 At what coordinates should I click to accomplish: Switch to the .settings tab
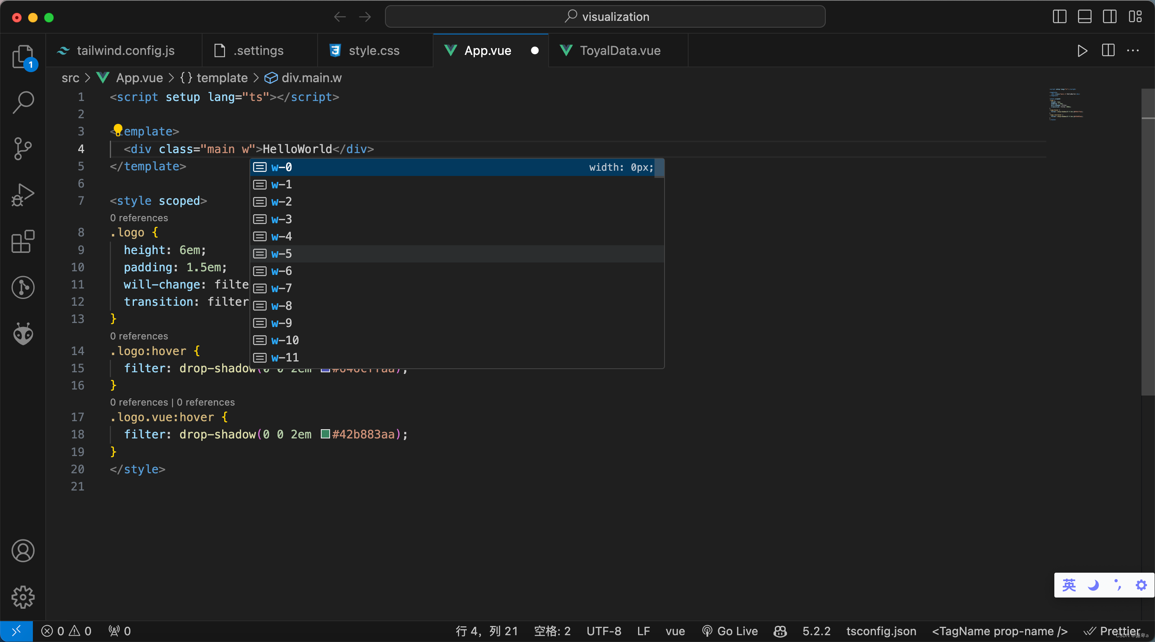259,50
